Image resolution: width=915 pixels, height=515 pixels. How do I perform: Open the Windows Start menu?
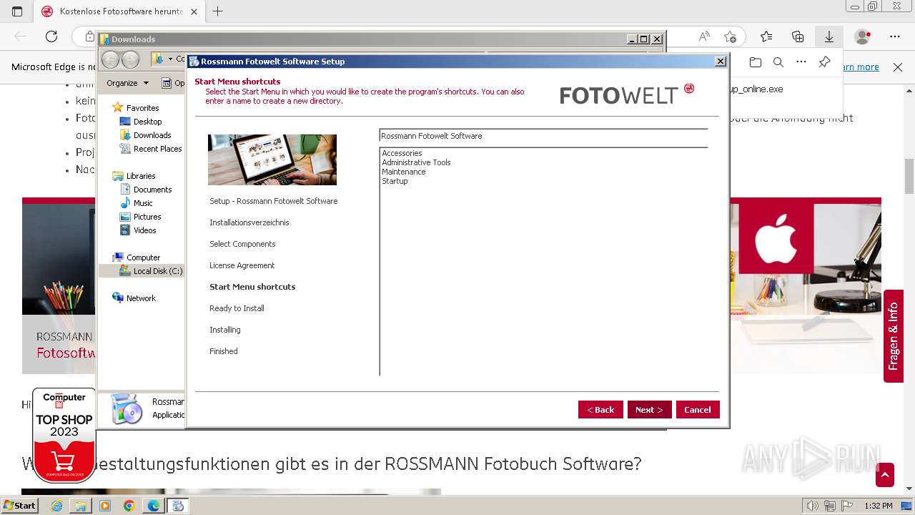(20, 506)
